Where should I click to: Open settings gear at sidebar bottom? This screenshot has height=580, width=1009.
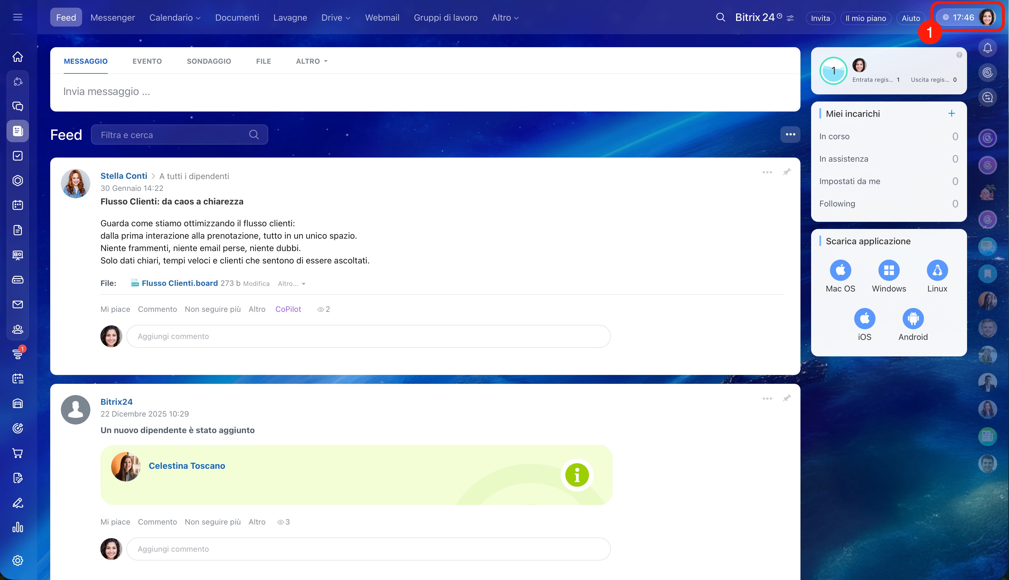(17, 561)
